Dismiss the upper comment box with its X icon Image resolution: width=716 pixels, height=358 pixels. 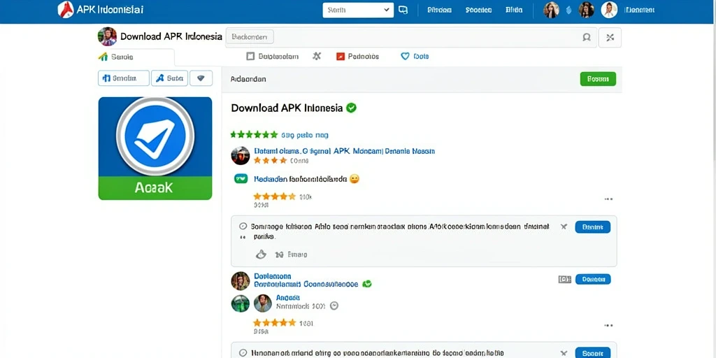pyautogui.click(x=564, y=227)
